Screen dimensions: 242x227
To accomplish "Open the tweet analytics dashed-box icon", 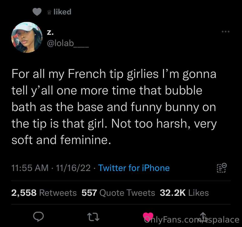I will click(222, 168).
